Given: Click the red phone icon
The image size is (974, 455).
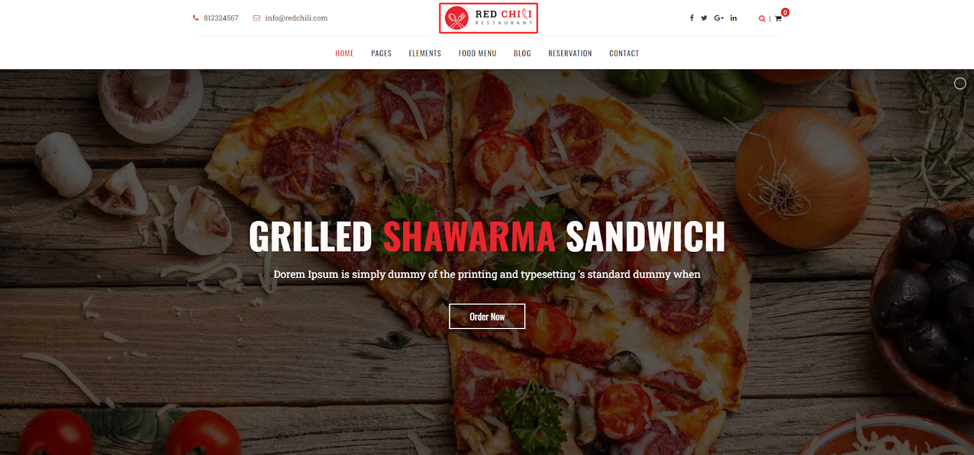Looking at the screenshot, I should 195,18.
